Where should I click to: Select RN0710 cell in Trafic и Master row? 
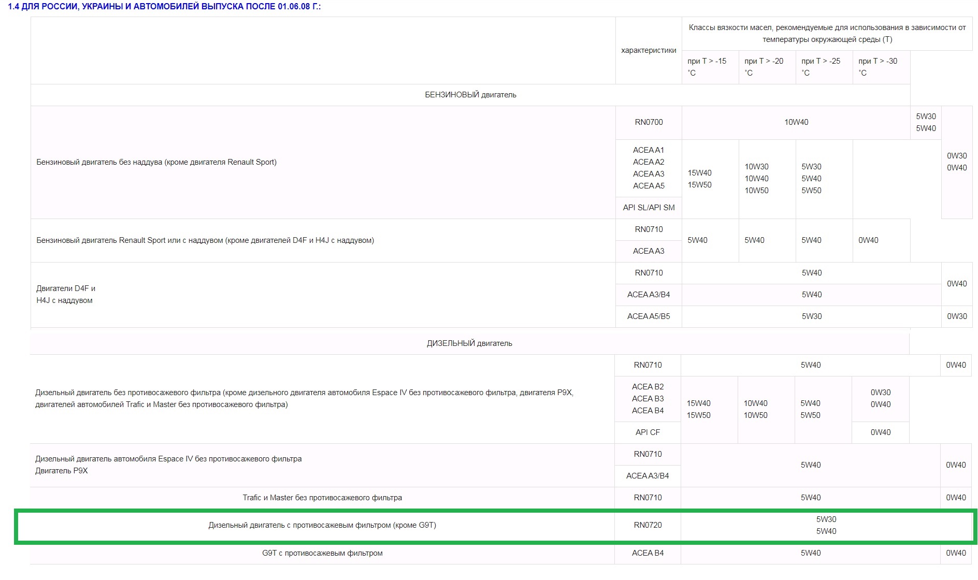point(648,498)
